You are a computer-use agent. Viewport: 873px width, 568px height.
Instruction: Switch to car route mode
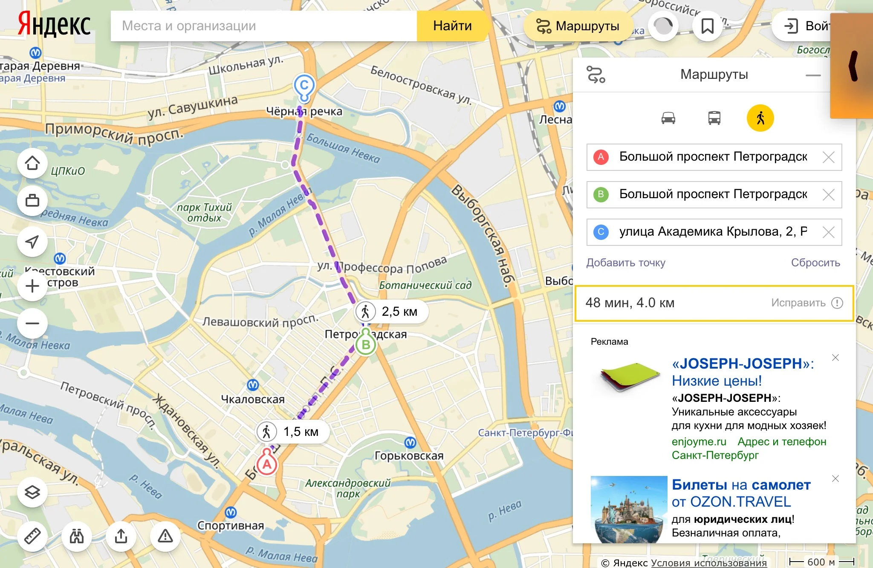(x=668, y=118)
